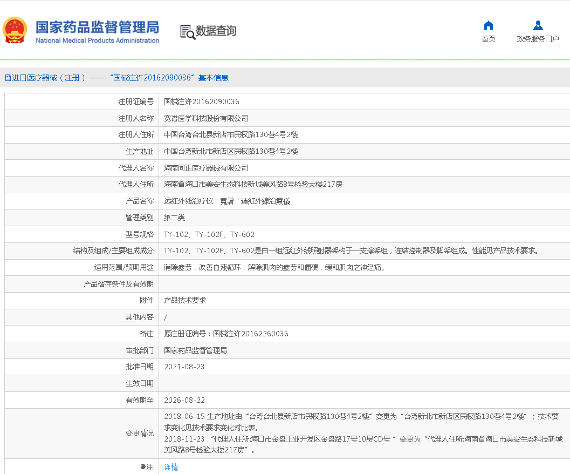Click the 数据查询 heading text

216,31
